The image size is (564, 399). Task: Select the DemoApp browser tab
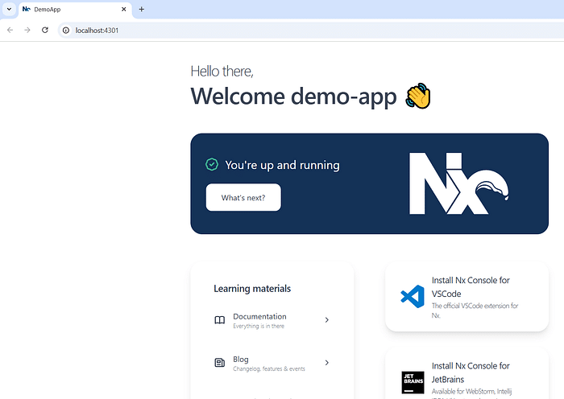tap(75, 10)
